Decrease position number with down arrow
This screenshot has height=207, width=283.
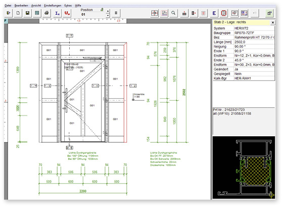tap(108, 15)
